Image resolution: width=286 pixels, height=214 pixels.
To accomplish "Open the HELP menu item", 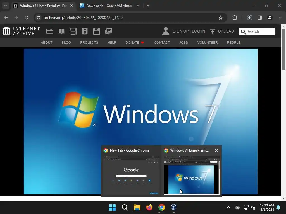I will [112, 43].
